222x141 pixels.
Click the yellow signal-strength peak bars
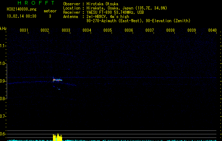pos(58,137)
